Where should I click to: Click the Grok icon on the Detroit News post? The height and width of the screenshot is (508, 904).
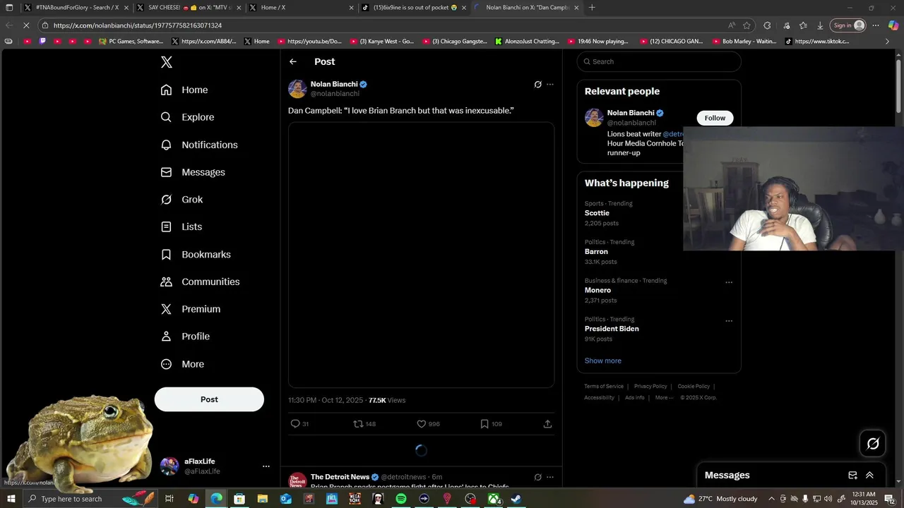pos(537,478)
